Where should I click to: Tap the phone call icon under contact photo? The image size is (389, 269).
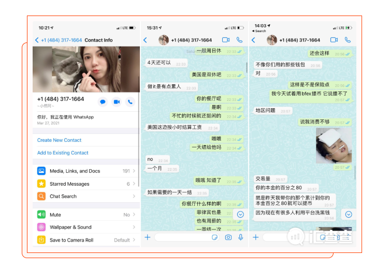(130, 102)
